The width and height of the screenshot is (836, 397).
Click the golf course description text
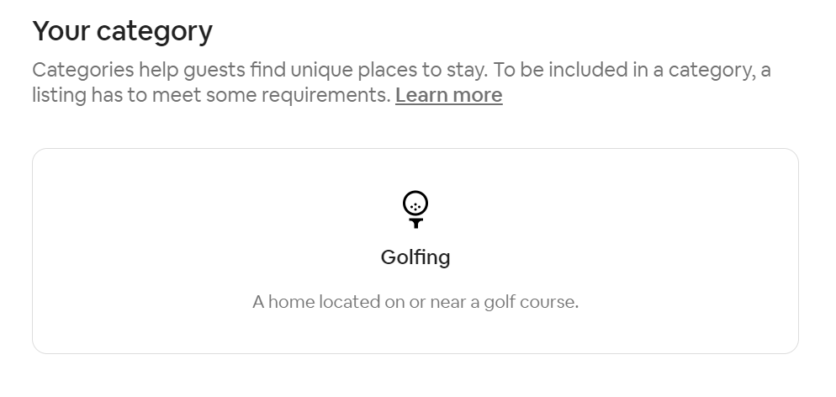pyautogui.click(x=415, y=302)
